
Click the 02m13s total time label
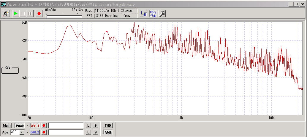pyautogui.click(x=77, y=9)
